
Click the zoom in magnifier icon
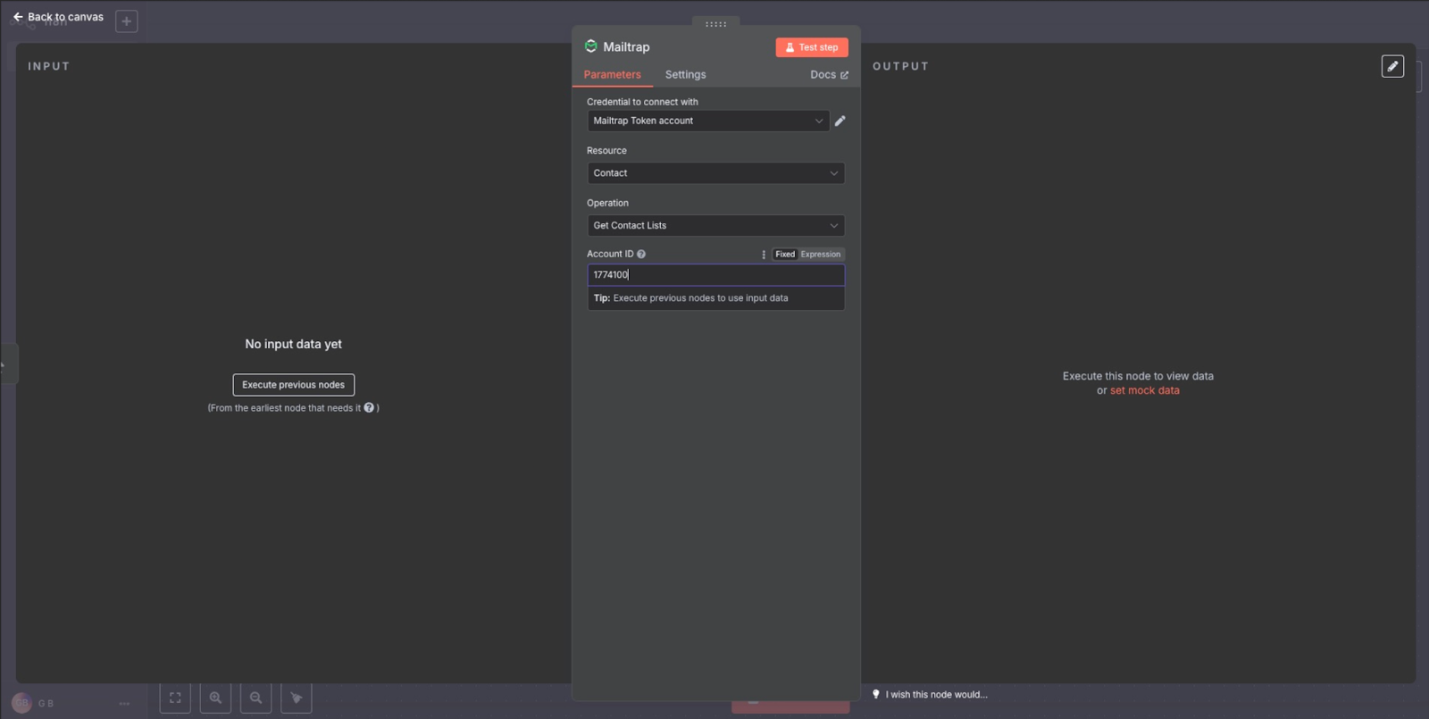(215, 698)
